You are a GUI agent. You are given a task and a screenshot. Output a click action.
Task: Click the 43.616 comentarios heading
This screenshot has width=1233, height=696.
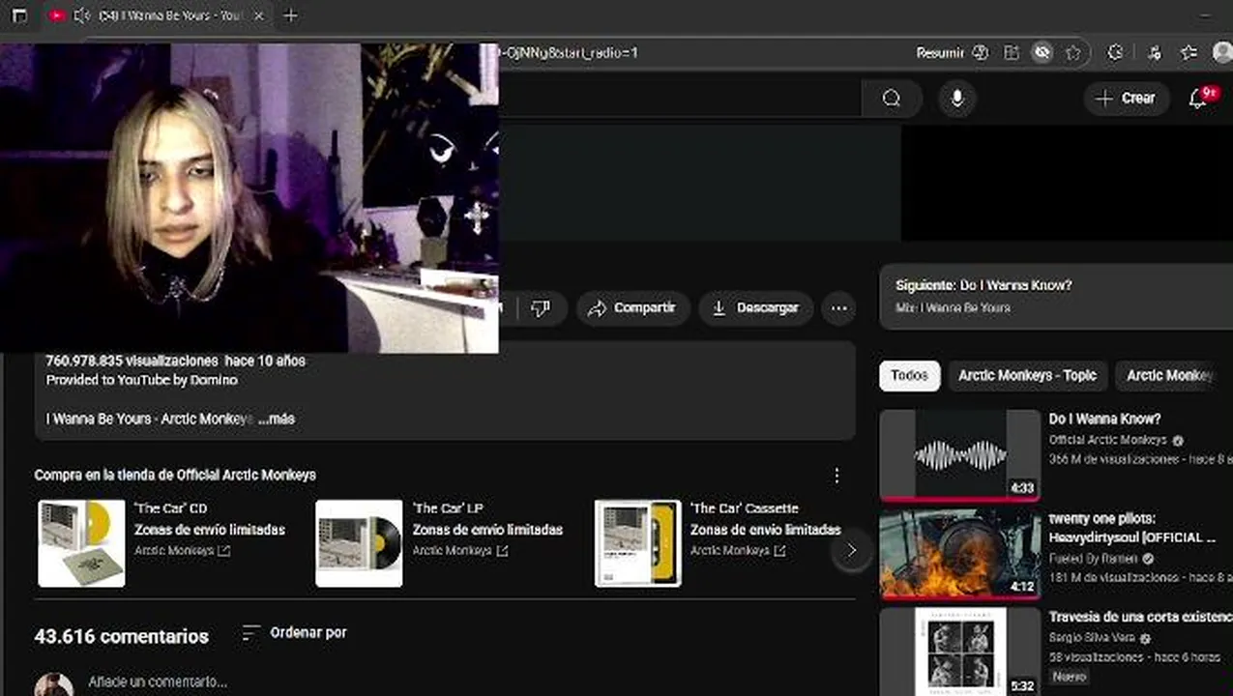tap(121, 636)
